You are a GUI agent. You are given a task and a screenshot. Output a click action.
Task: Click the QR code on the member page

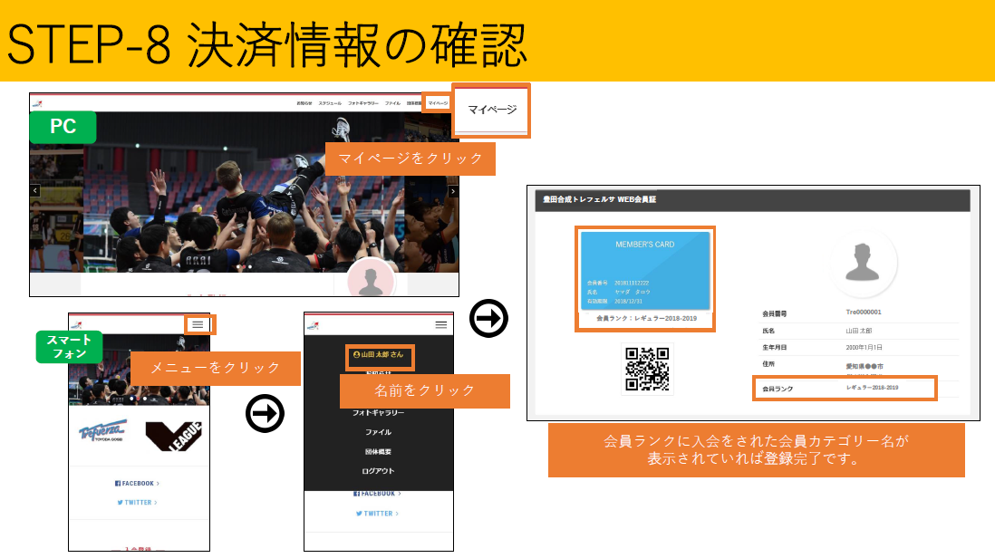(x=647, y=369)
